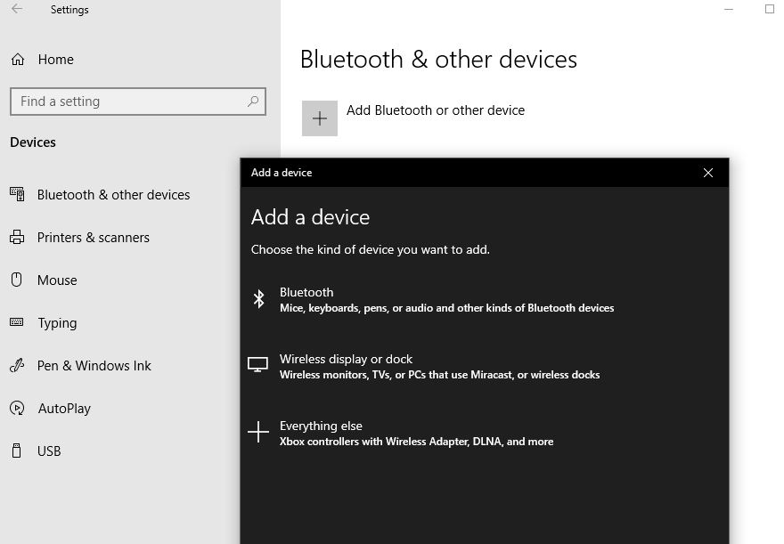The image size is (784, 544).
Task: Click the Mouse icon in sidebar
Action: coord(17,280)
